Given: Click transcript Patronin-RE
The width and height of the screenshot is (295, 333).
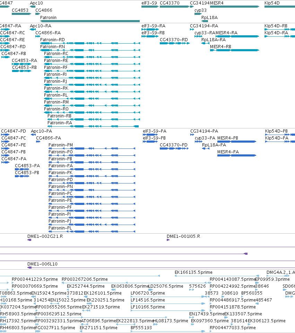Looking at the screenshot, I should pyautogui.click(x=56, y=61).
